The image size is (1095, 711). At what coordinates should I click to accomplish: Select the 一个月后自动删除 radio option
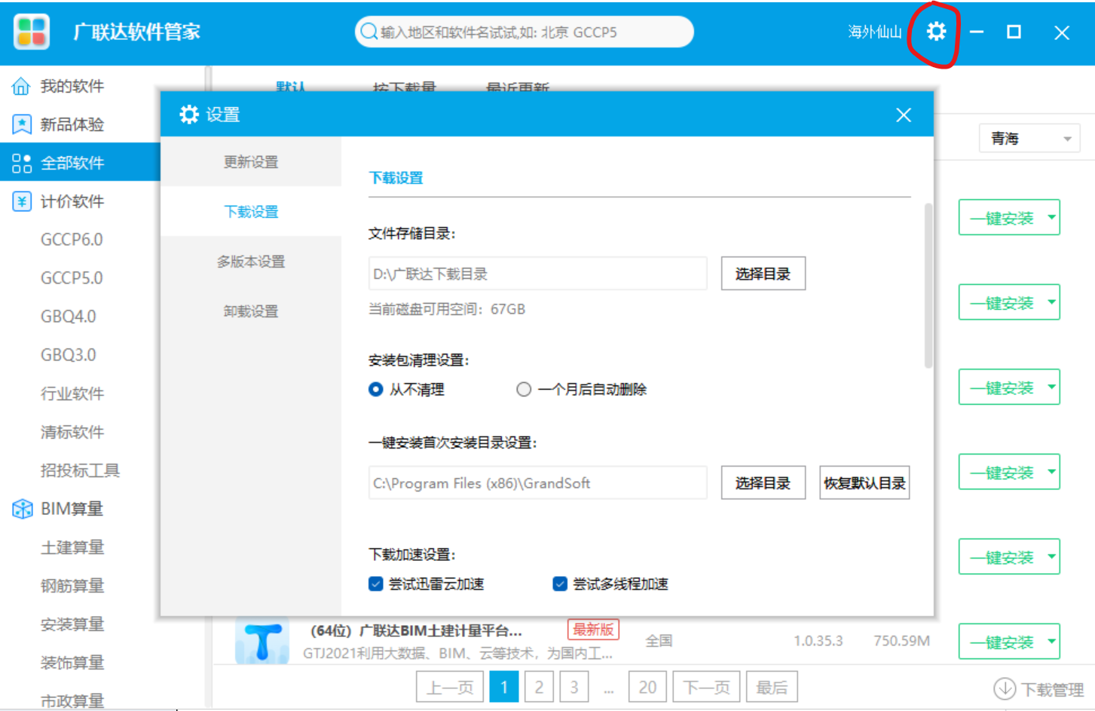point(524,389)
